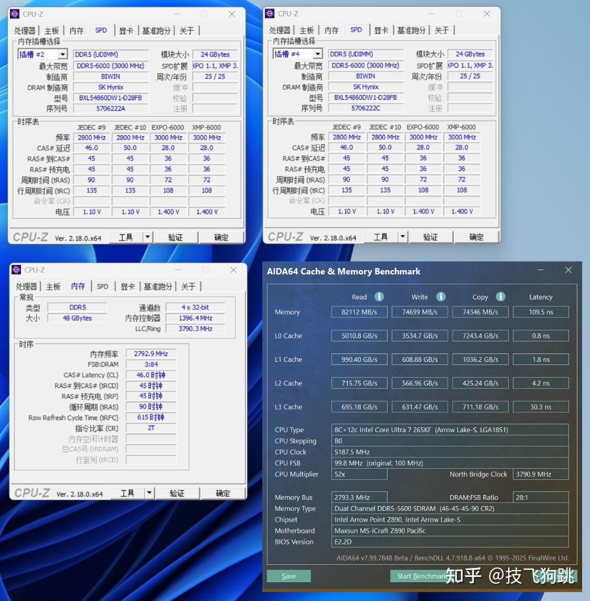Minimize the AIDA64 benchmark window
Screen dimensions: 590x601
tap(540, 270)
